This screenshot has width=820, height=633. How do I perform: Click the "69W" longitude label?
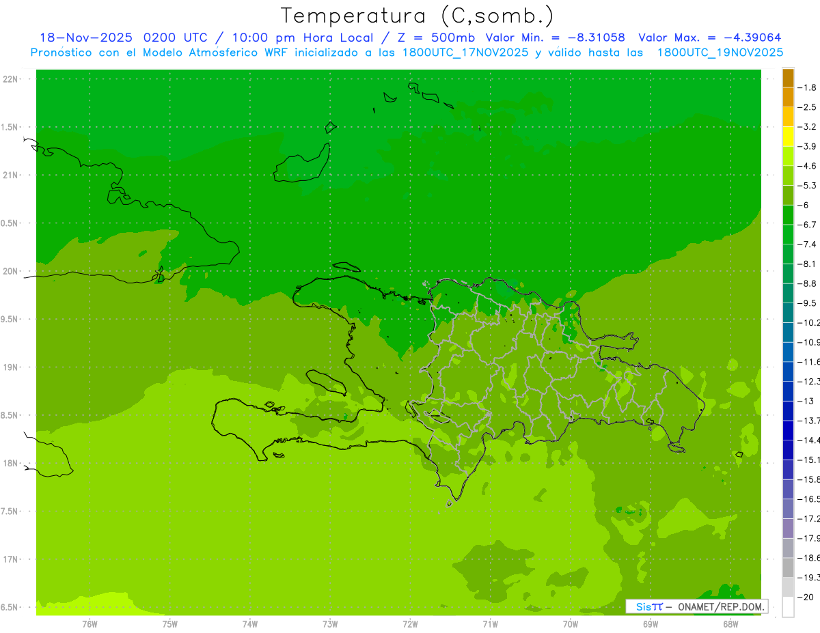pos(651,623)
